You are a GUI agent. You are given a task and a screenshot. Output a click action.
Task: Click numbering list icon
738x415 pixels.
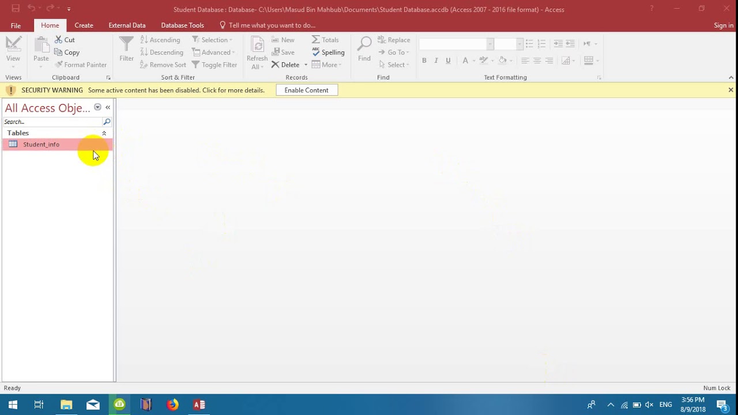click(x=541, y=44)
